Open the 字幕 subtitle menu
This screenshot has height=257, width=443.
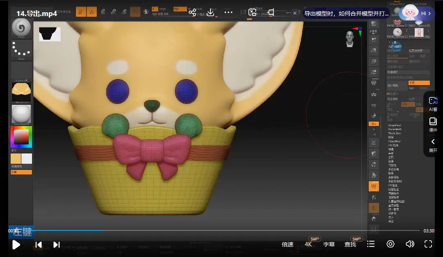pos(329,244)
